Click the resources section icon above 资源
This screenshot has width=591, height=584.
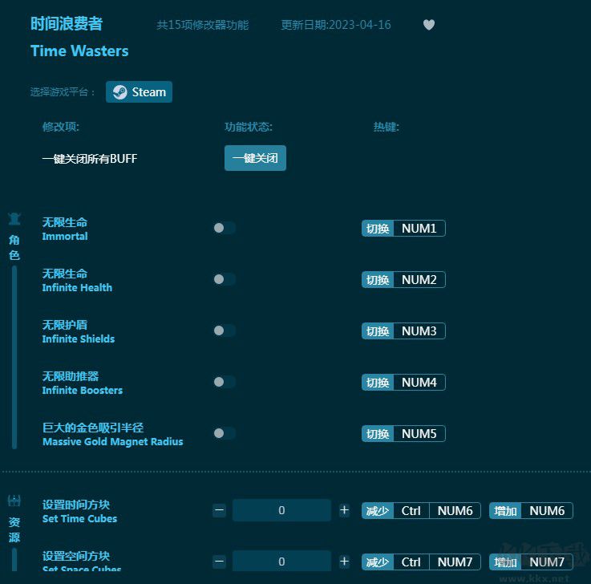14,501
